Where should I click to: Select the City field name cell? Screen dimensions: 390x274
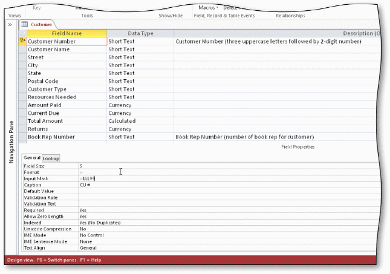pos(67,65)
